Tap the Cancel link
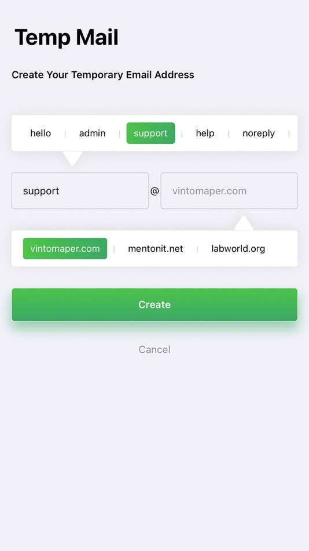Image resolution: width=309 pixels, height=551 pixels. coord(154,349)
